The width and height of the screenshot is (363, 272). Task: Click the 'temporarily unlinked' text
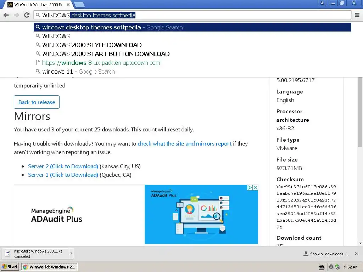(40, 86)
